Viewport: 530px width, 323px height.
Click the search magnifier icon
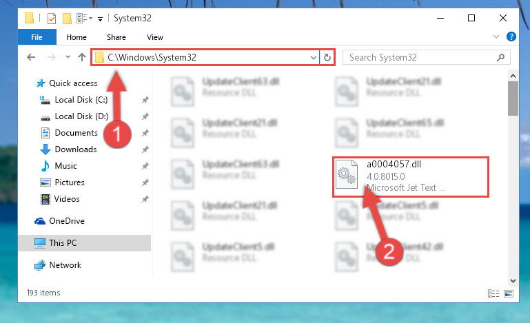[x=500, y=57]
